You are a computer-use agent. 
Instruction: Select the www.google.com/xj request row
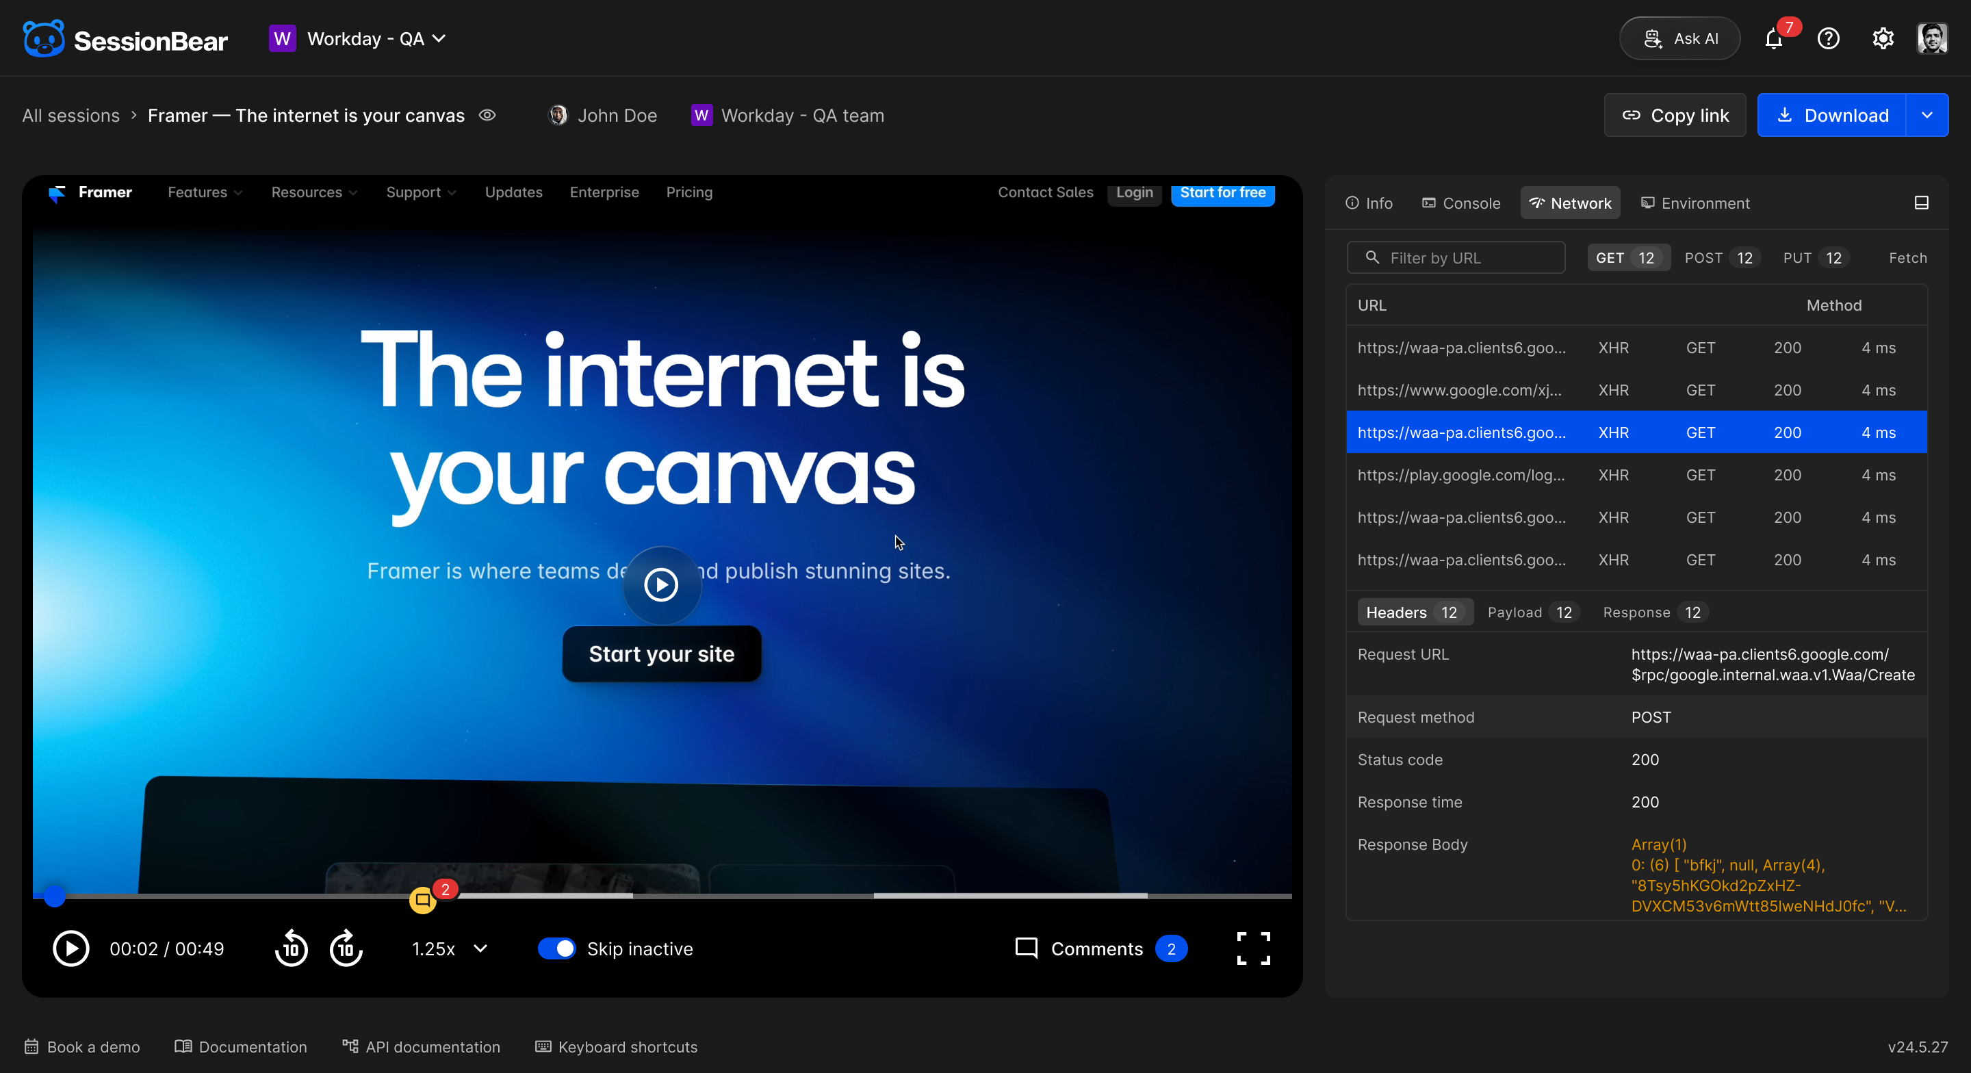[1636, 390]
